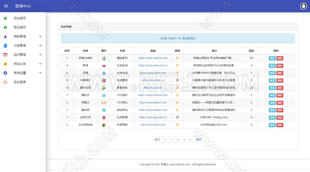The height and width of the screenshot is (172, 310).
Task: Click the 腾讯云 cloud logo image
Action: coord(104,95)
